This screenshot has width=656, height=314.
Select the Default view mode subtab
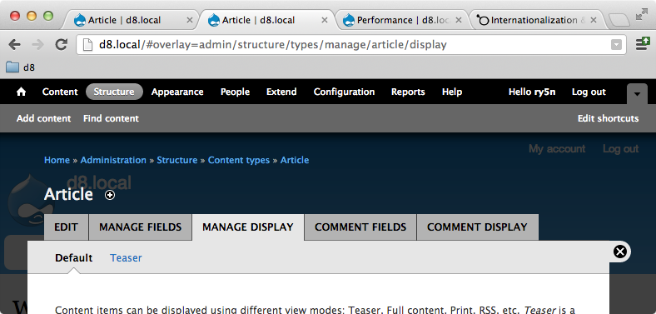coord(73,258)
